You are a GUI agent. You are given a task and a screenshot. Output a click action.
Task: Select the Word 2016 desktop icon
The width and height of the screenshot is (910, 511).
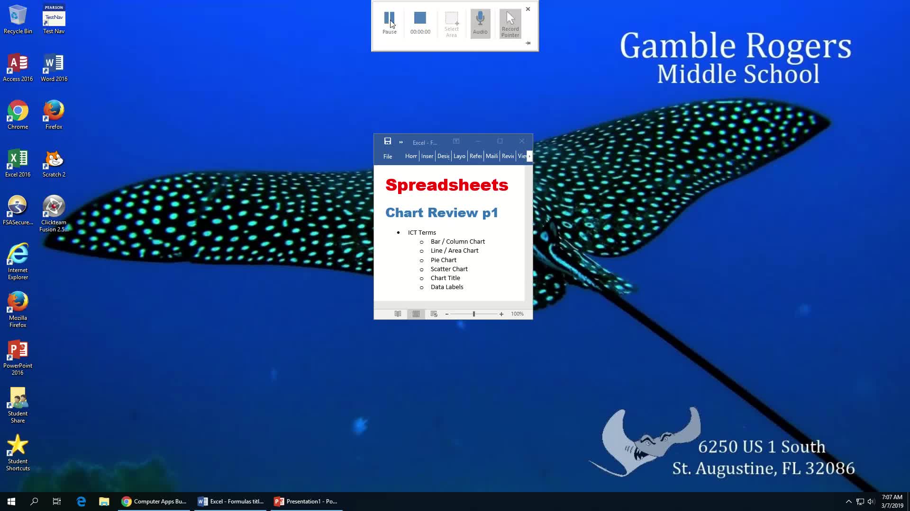(54, 68)
